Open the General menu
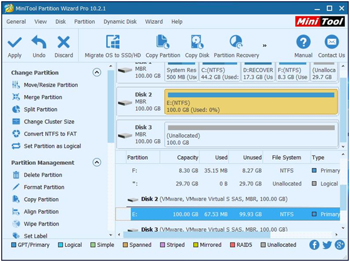 [16, 22]
